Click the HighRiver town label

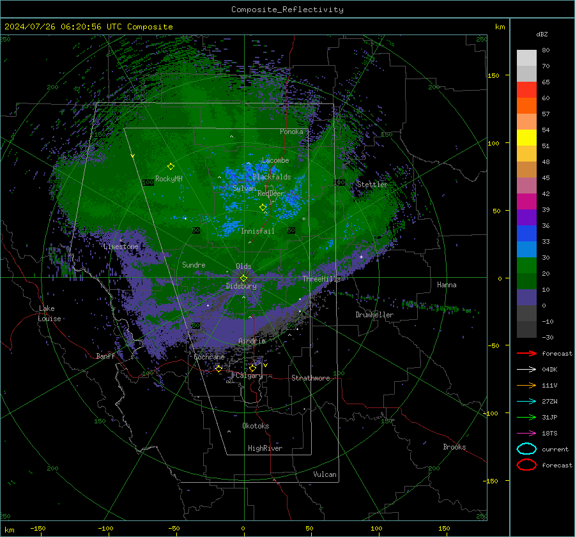[265, 448]
